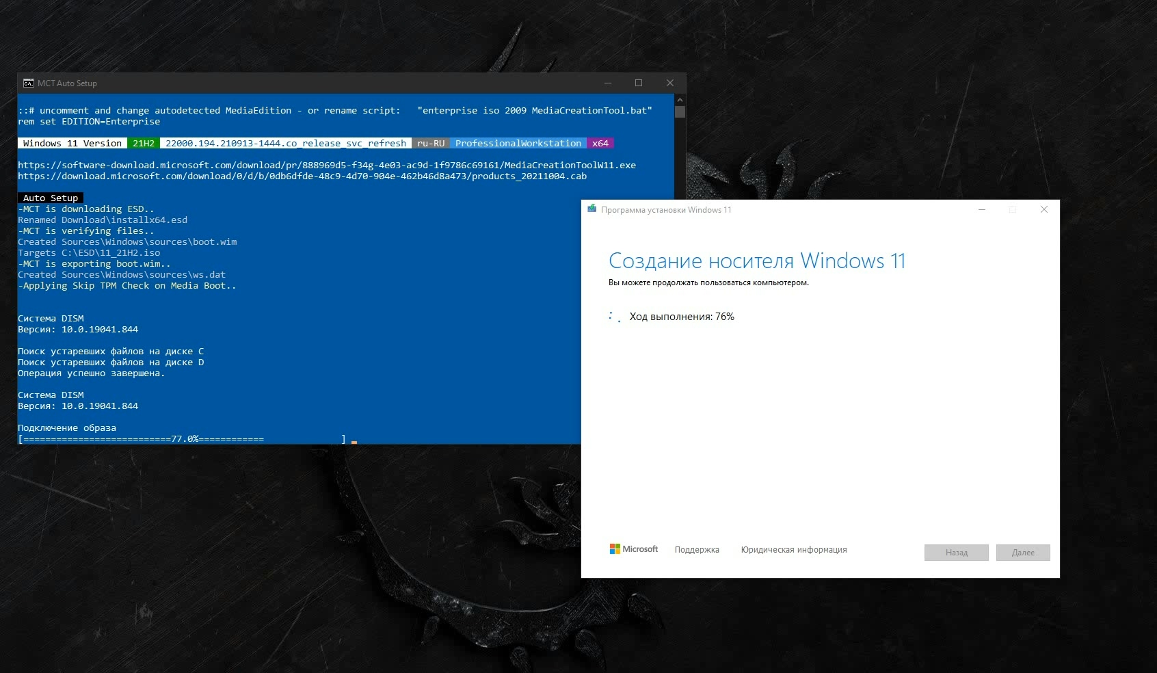Screen dimensions: 1157x673
Task: Click the 77.0% console progress bar
Action: [182, 439]
